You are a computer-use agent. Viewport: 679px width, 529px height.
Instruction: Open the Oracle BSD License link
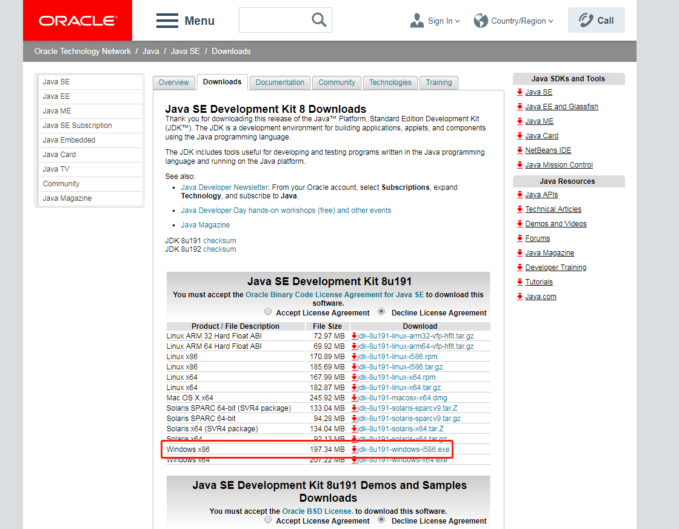[x=318, y=511]
